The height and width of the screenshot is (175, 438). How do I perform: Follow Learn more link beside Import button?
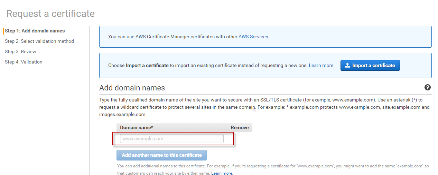321,65
